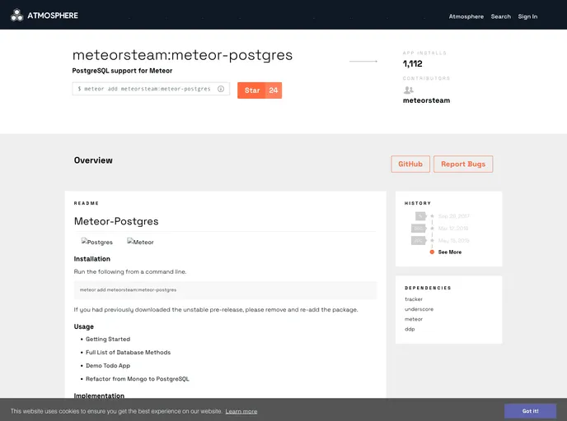This screenshot has height=421, width=567.
Task: Open the meteorsteam contributor link
Action: point(426,100)
